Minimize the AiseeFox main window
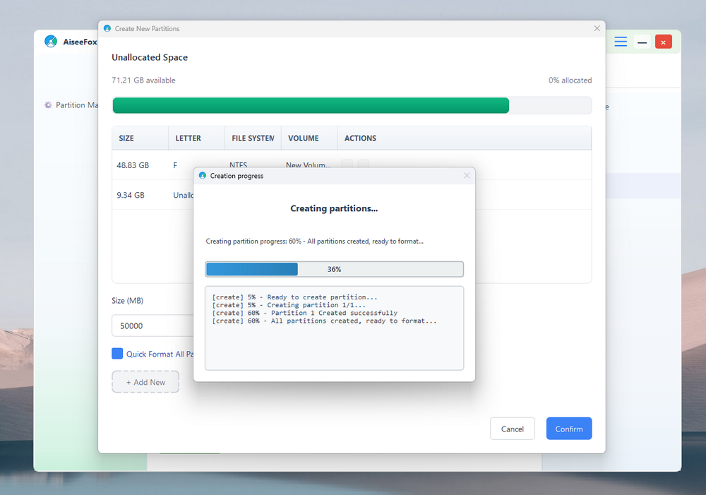 (x=642, y=42)
